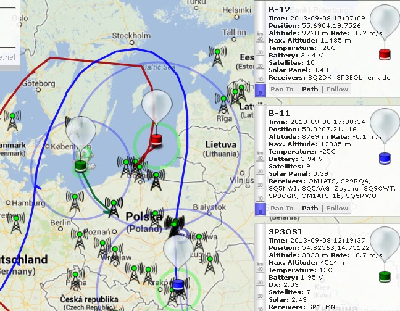Toggle Path in the B-11 panel
The width and height of the screenshot is (400, 311).
[x=310, y=209]
